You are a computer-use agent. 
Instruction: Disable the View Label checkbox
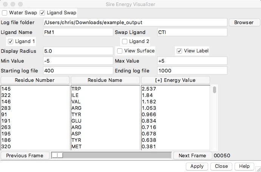coord(179,51)
